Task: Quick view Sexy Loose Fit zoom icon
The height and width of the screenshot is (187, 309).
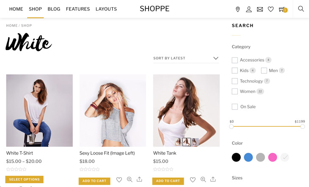Action: point(130,179)
